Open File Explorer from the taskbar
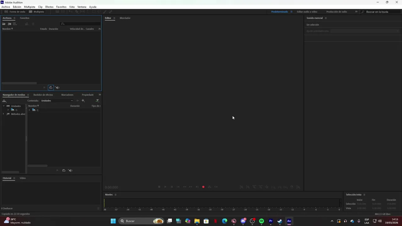The height and width of the screenshot is (226, 402). (x=197, y=221)
